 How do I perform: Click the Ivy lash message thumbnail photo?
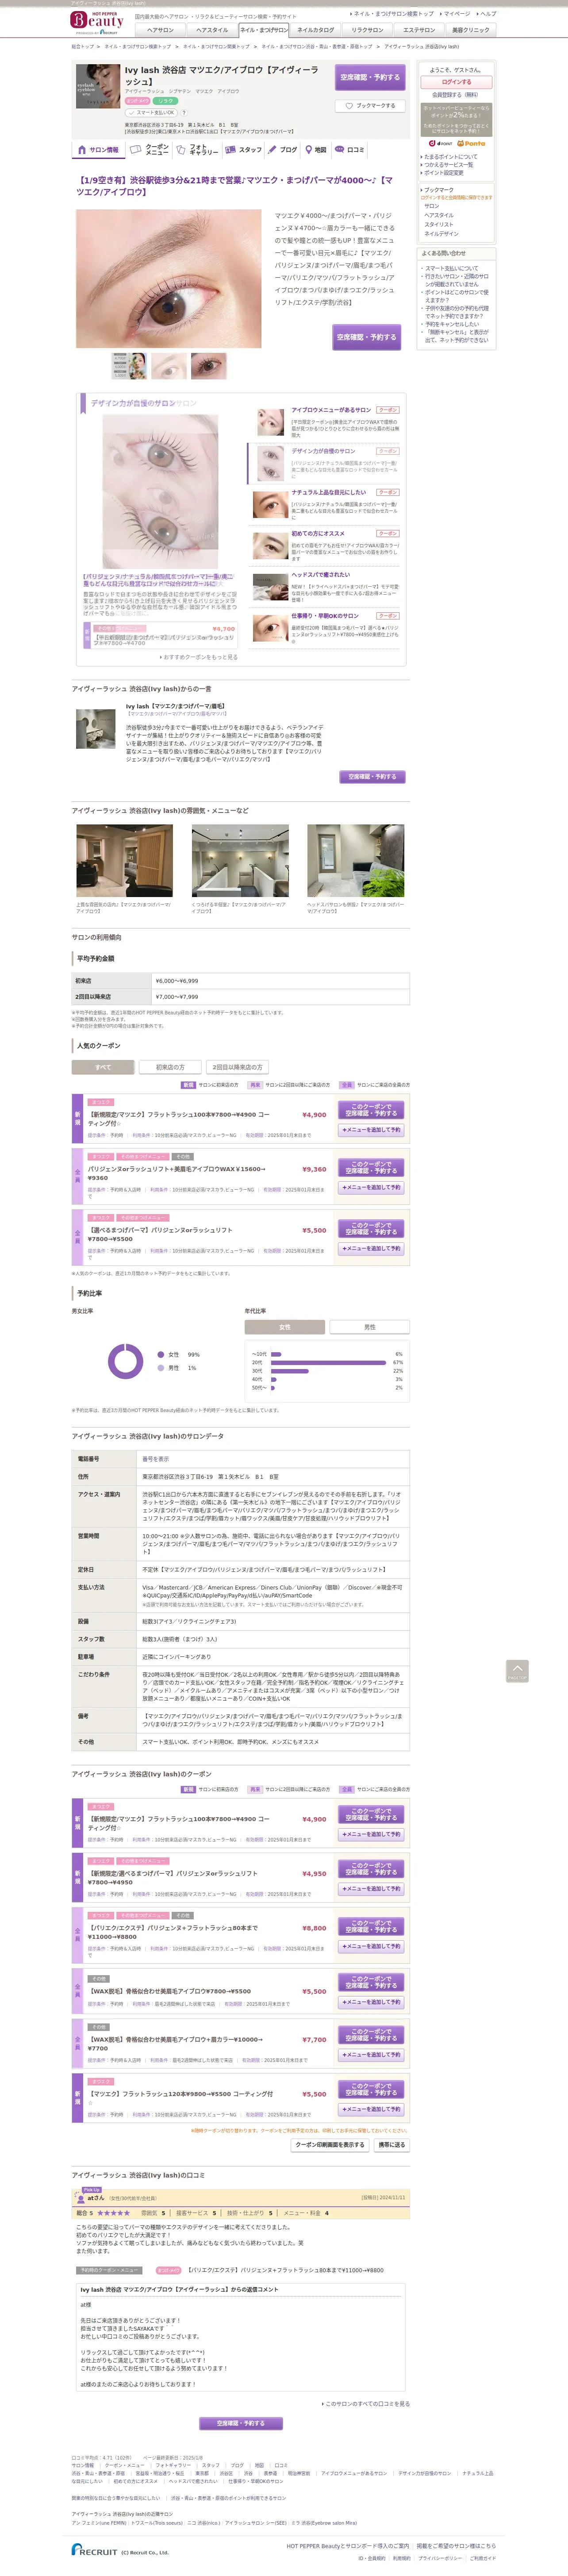96,729
